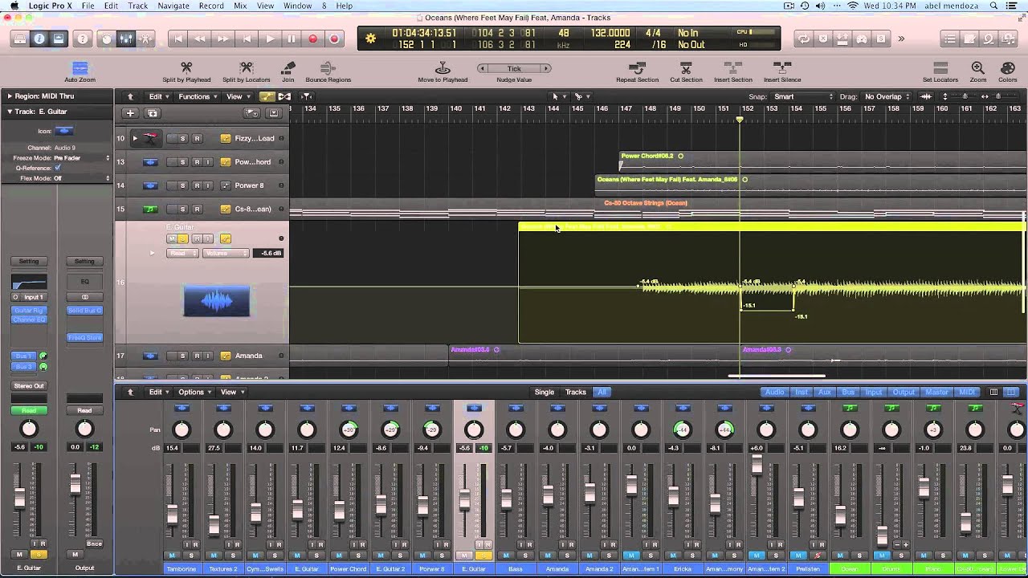
Task: Click the Cut Section icon
Action: (686, 68)
